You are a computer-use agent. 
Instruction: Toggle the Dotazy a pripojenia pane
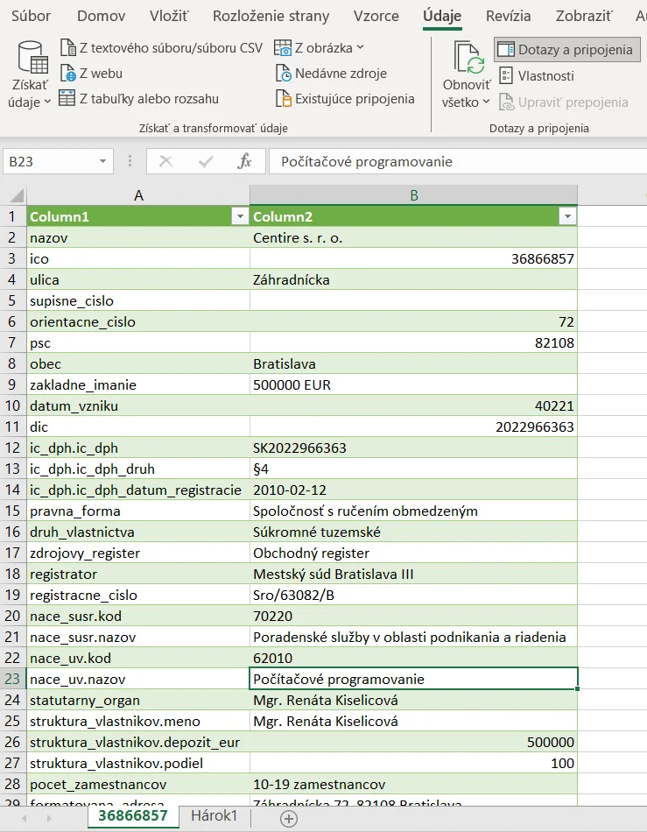(x=567, y=49)
